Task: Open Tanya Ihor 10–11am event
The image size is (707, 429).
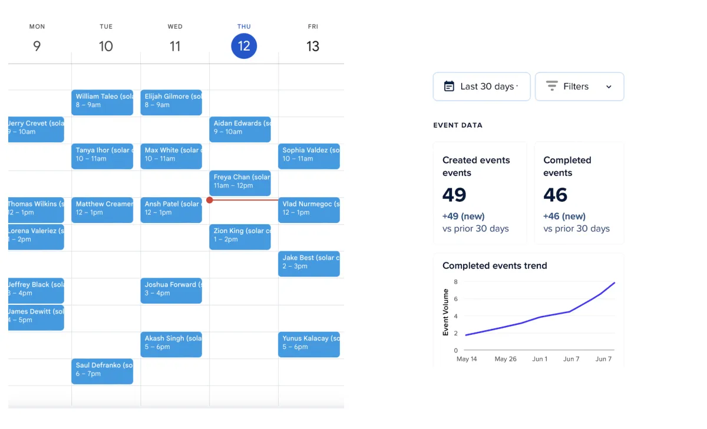Action: click(103, 157)
